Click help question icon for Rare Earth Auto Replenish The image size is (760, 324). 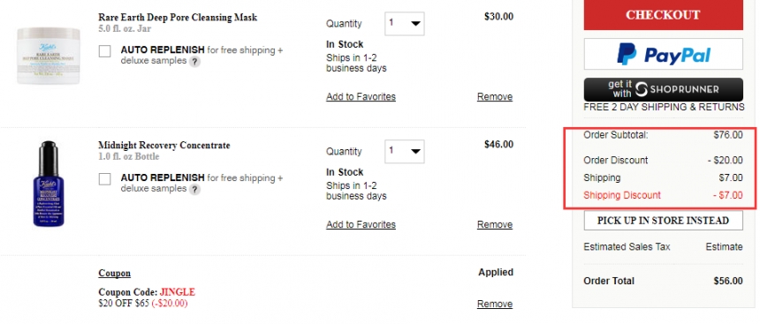194,62
